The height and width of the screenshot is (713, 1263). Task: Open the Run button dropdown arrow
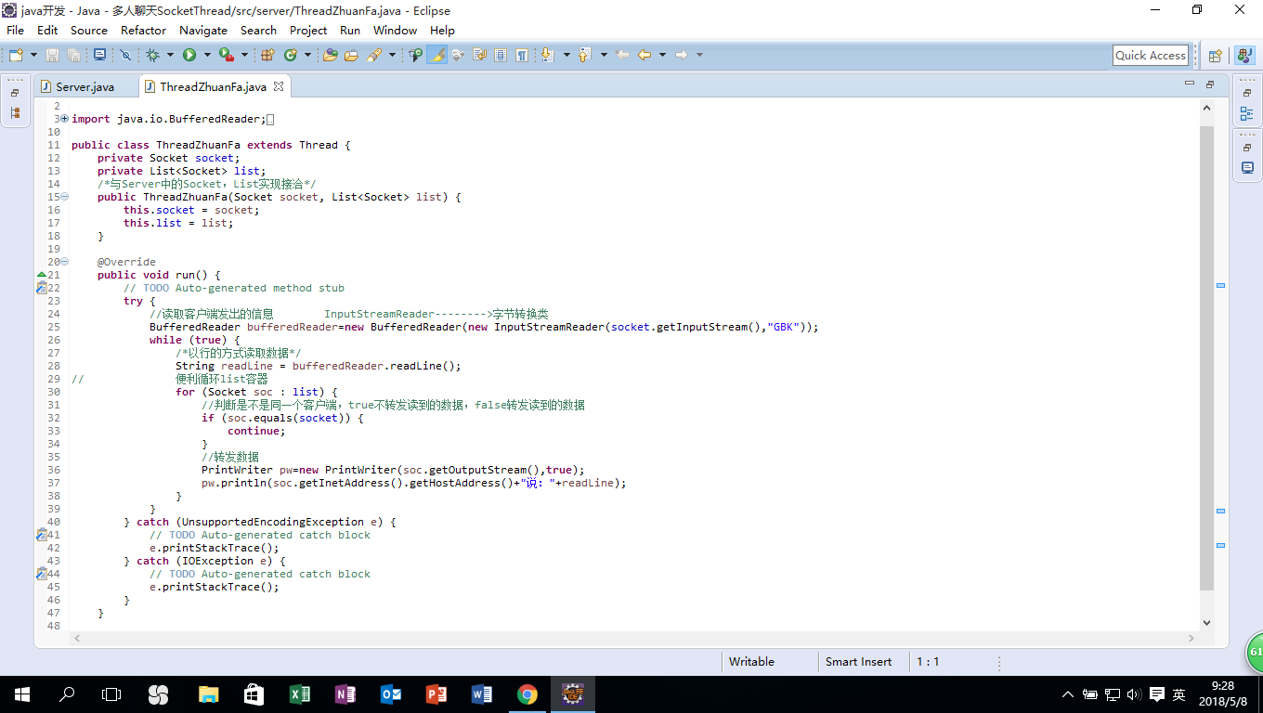click(205, 56)
